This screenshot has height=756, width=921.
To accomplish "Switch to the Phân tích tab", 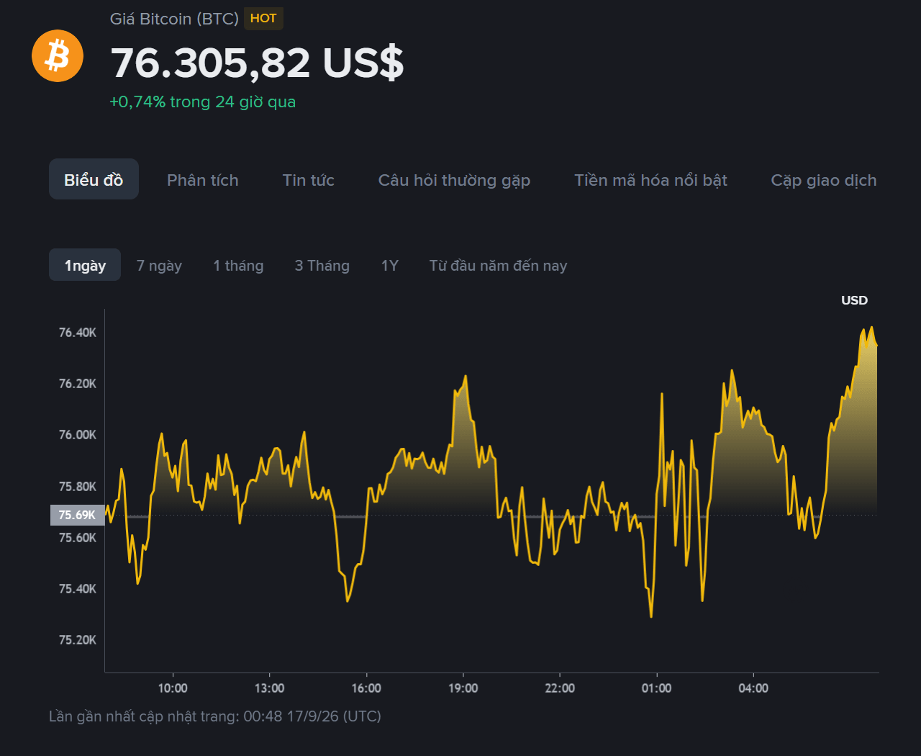I will coord(203,180).
